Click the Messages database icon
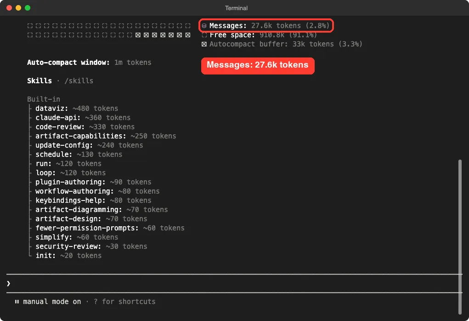Screen dimensions: 469x321 [204, 26]
